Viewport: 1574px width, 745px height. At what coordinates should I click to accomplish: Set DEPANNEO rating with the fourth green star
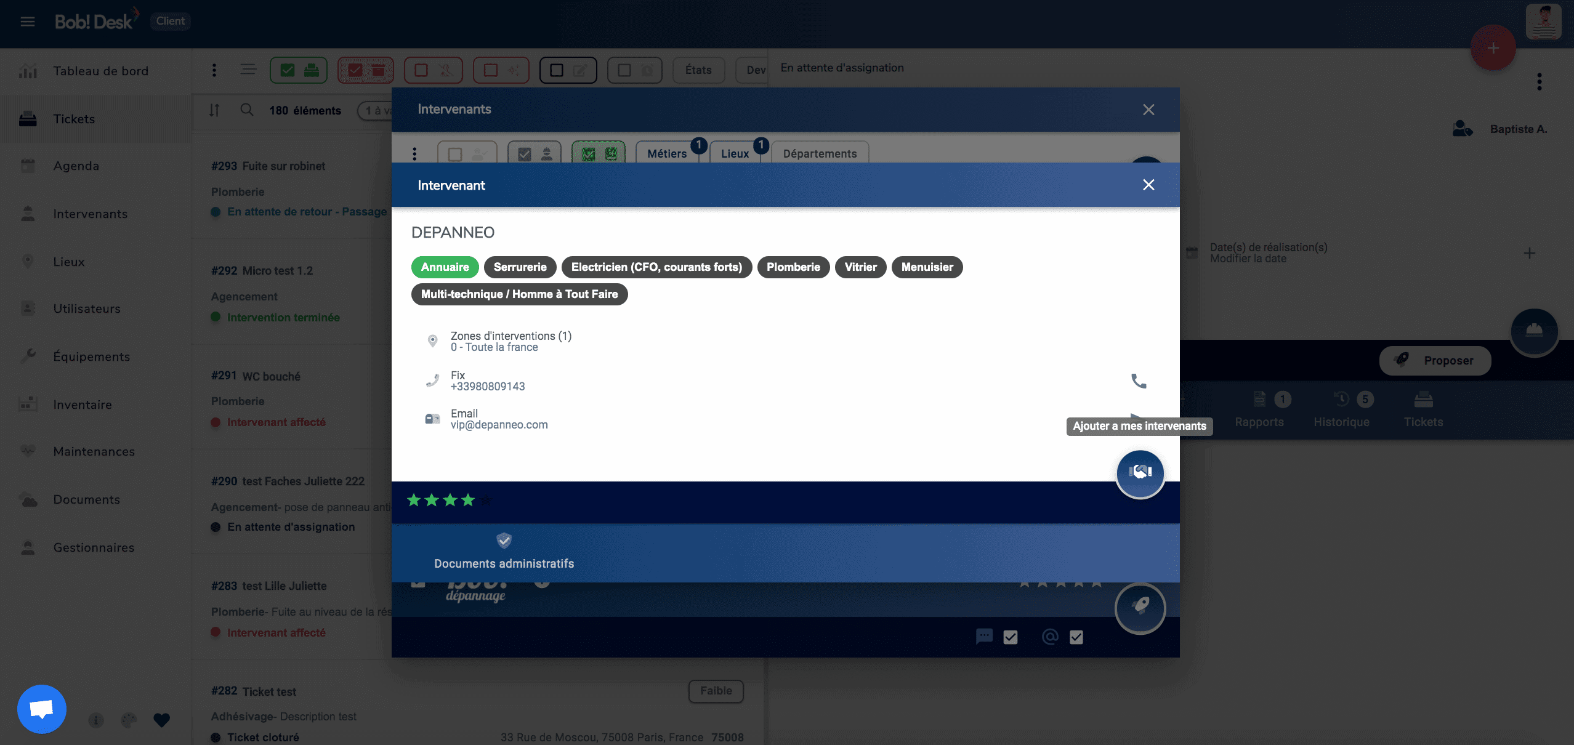(468, 500)
